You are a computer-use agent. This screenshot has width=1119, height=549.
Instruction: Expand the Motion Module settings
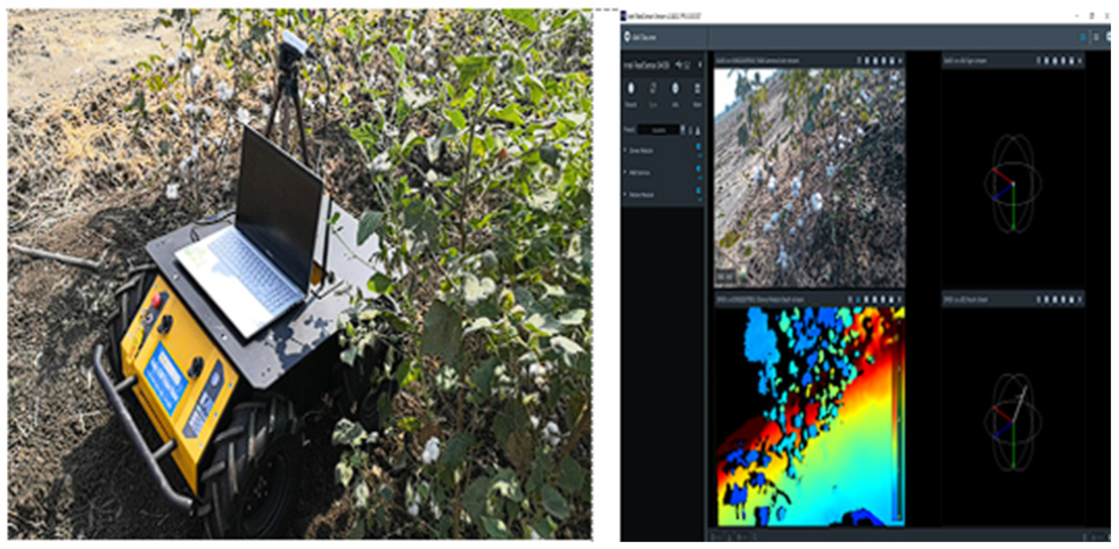(626, 194)
